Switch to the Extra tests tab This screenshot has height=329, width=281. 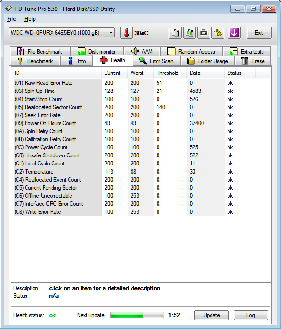click(246, 51)
